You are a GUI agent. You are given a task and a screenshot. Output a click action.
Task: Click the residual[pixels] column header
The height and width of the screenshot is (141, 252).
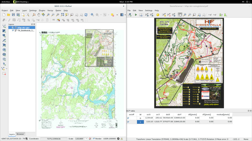[223, 114]
